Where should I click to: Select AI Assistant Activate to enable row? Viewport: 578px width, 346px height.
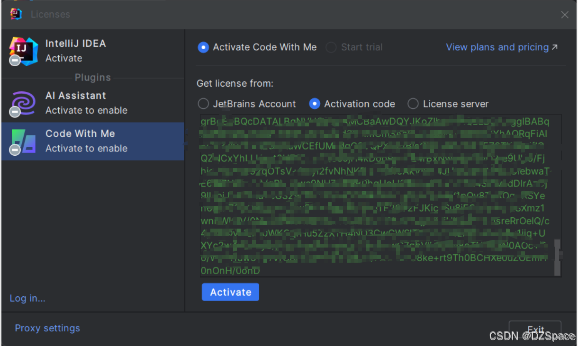[x=93, y=103]
